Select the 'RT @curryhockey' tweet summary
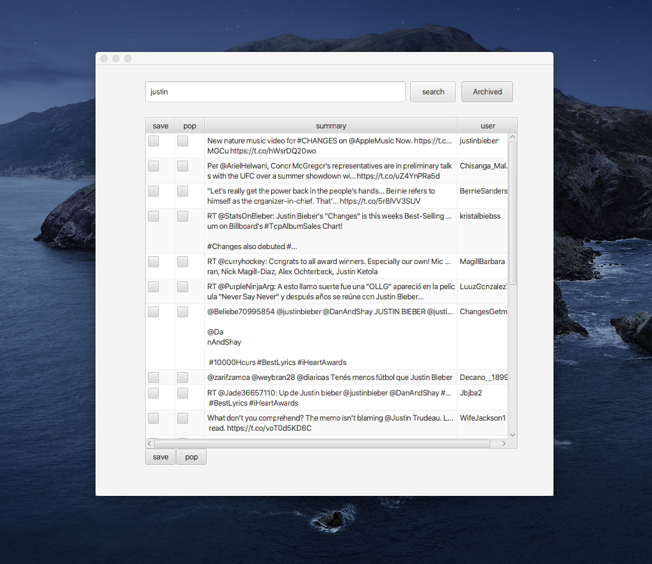The height and width of the screenshot is (564, 652). pyautogui.click(x=331, y=266)
